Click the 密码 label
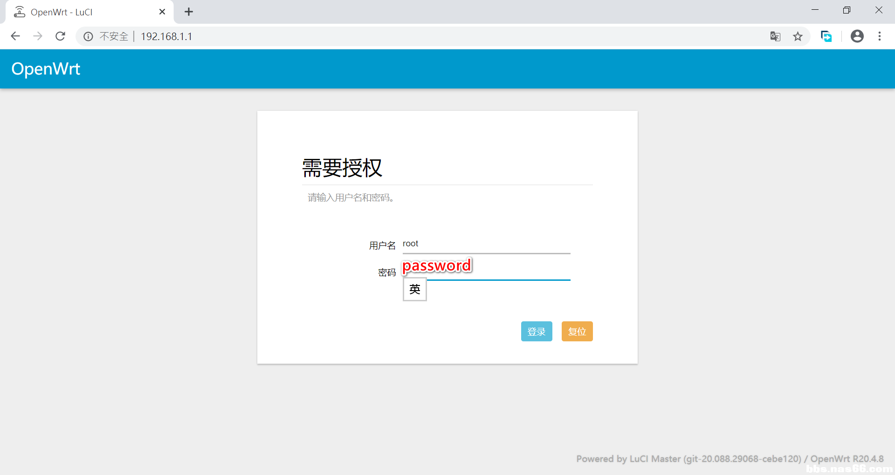The image size is (895, 475). click(387, 272)
